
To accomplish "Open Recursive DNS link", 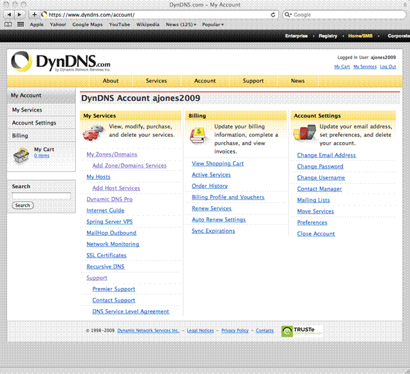I will pos(106,267).
